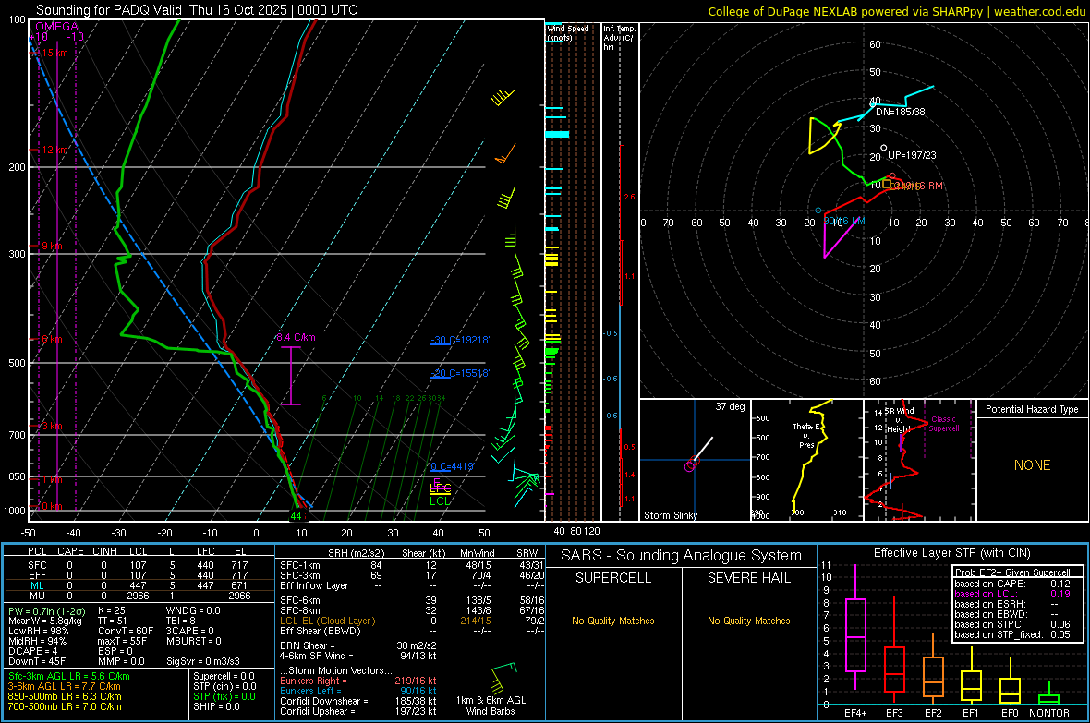Click the SHIP = 0.0 value
The width and height of the screenshot is (1090, 723).
216,706
